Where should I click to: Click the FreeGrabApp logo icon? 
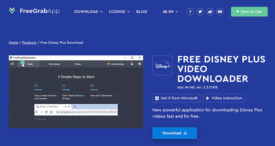(12, 11)
